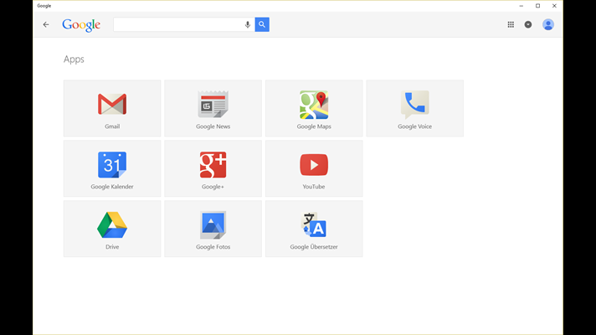This screenshot has width=596, height=335.
Task: Open the notifications circle icon
Action: coord(528,25)
